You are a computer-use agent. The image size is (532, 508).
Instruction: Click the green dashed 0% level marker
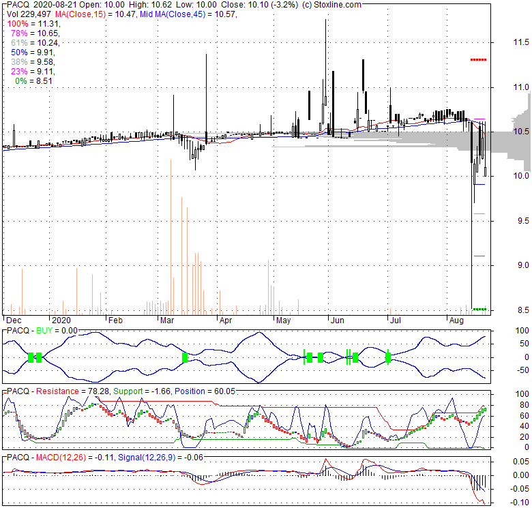479,309
